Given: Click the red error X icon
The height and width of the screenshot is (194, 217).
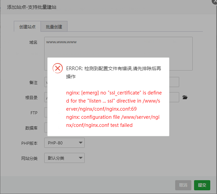Looking at the screenshot, I should (x=58, y=68).
